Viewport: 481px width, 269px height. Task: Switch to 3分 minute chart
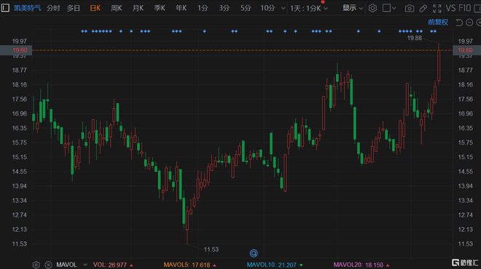[224, 8]
